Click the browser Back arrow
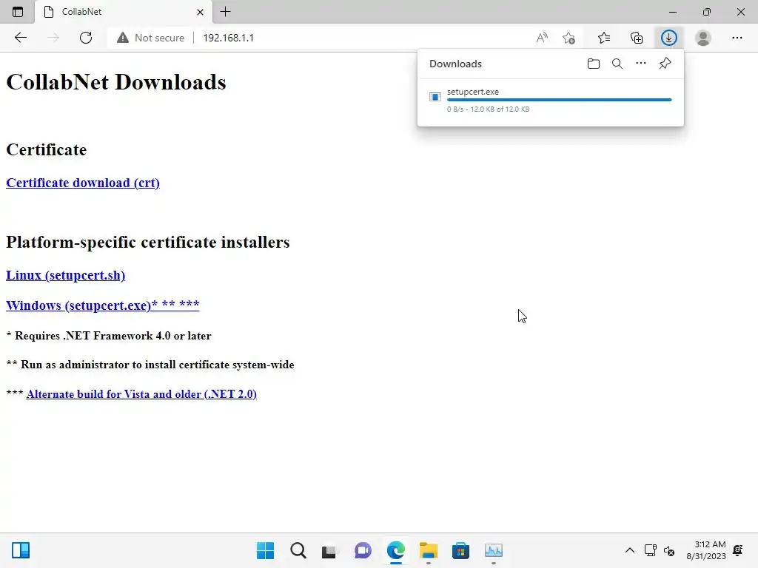The height and width of the screenshot is (568, 758). click(x=20, y=38)
